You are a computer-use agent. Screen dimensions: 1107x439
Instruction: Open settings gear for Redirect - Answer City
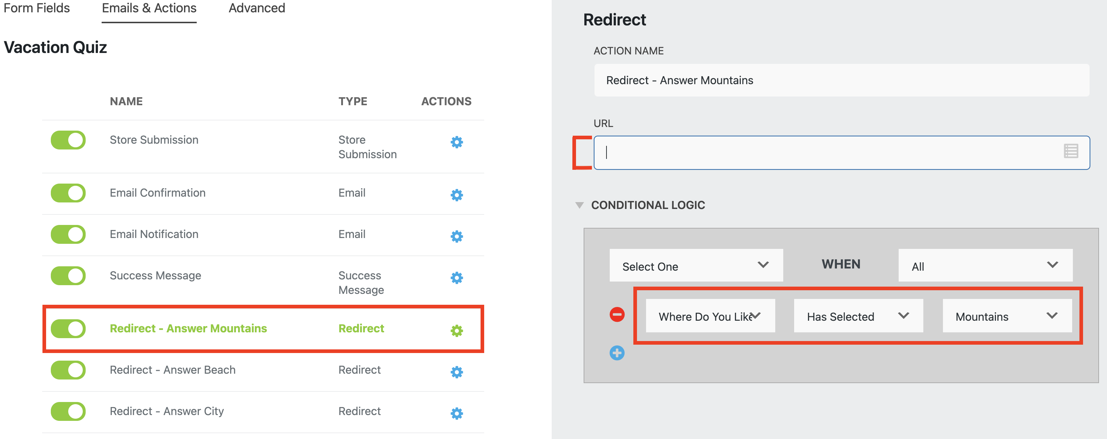[x=456, y=413]
